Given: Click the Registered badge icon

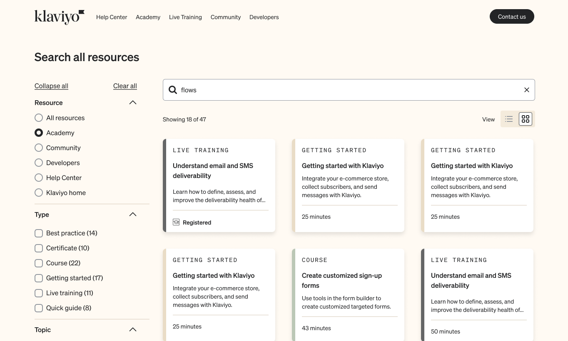Looking at the screenshot, I should tap(176, 222).
